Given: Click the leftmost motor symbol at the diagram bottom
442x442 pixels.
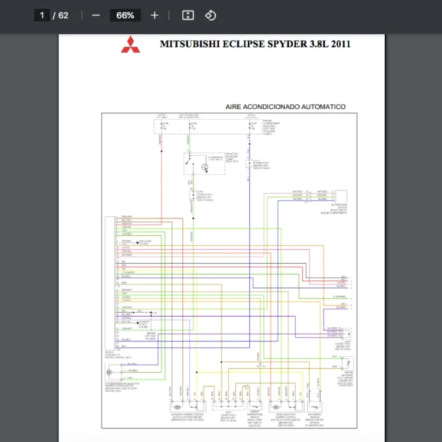Looking at the screenshot, I should pyautogui.click(x=178, y=406).
